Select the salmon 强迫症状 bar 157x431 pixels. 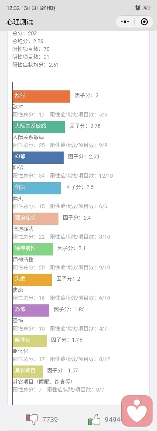click(x=35, y=218)
